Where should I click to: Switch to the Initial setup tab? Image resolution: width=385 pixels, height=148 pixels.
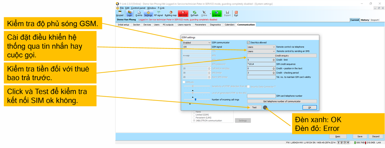(x=124, y=25)
